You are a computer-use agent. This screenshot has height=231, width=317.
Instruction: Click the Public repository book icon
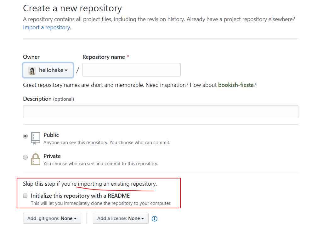coord(35,138)
